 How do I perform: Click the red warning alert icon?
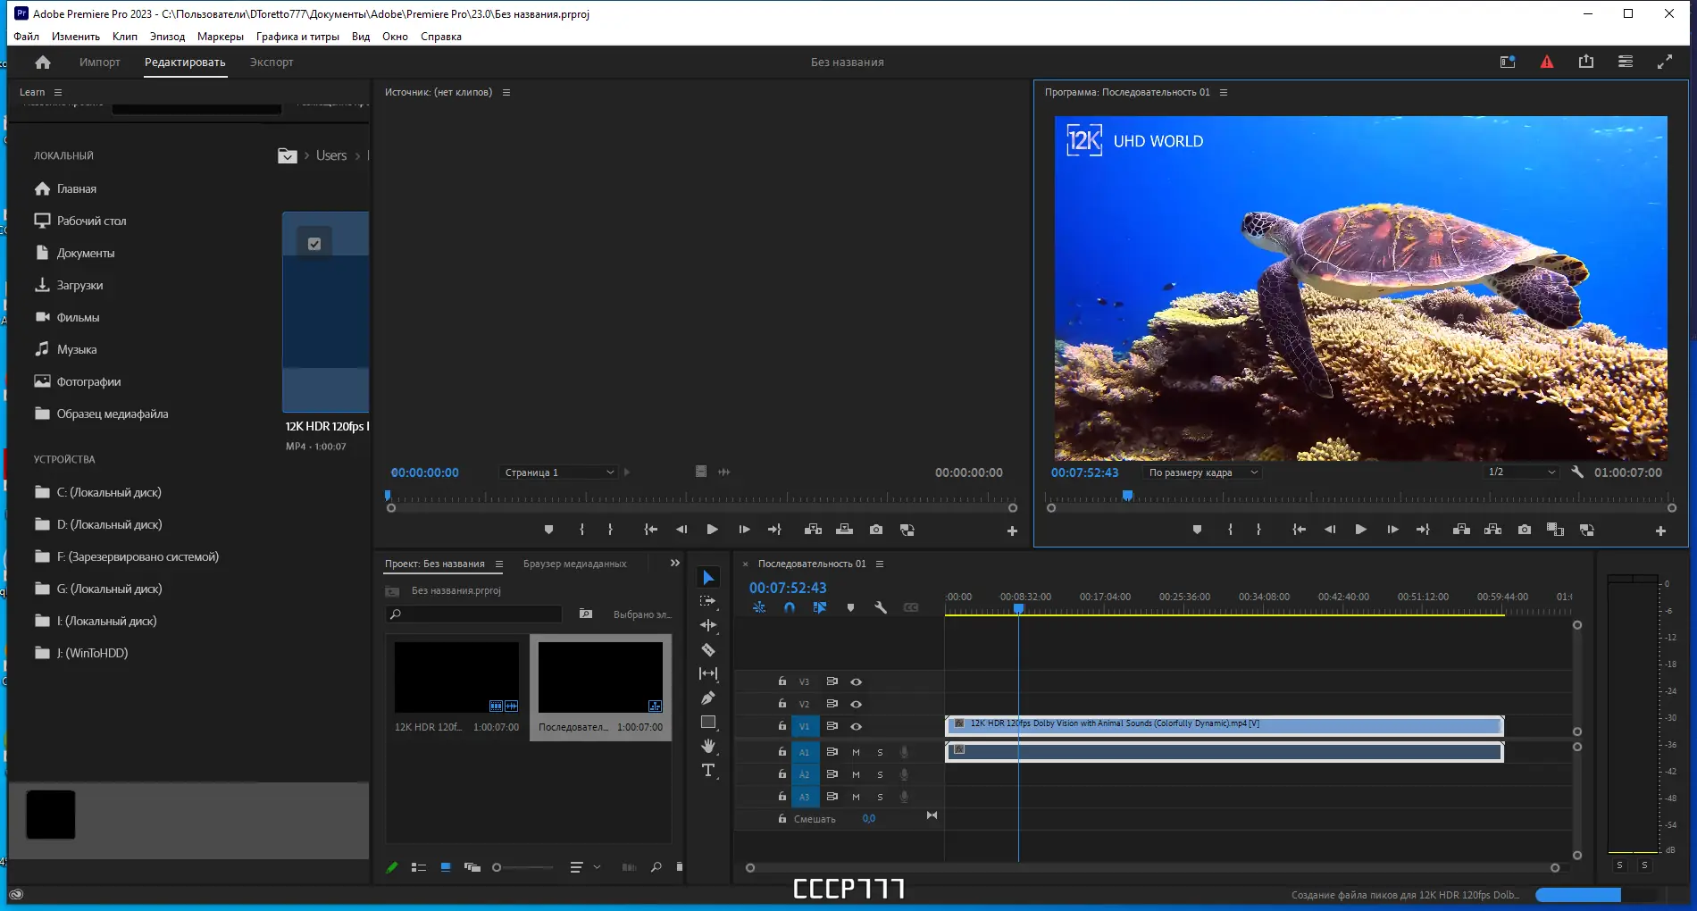[x=1546, y=62]
